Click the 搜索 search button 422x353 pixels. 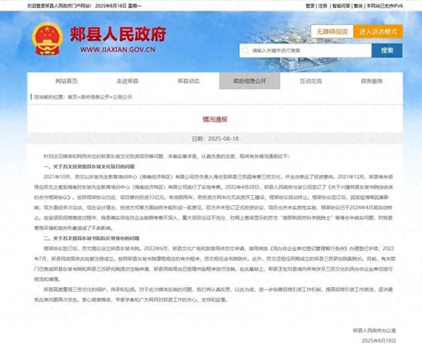coord(387,50)
